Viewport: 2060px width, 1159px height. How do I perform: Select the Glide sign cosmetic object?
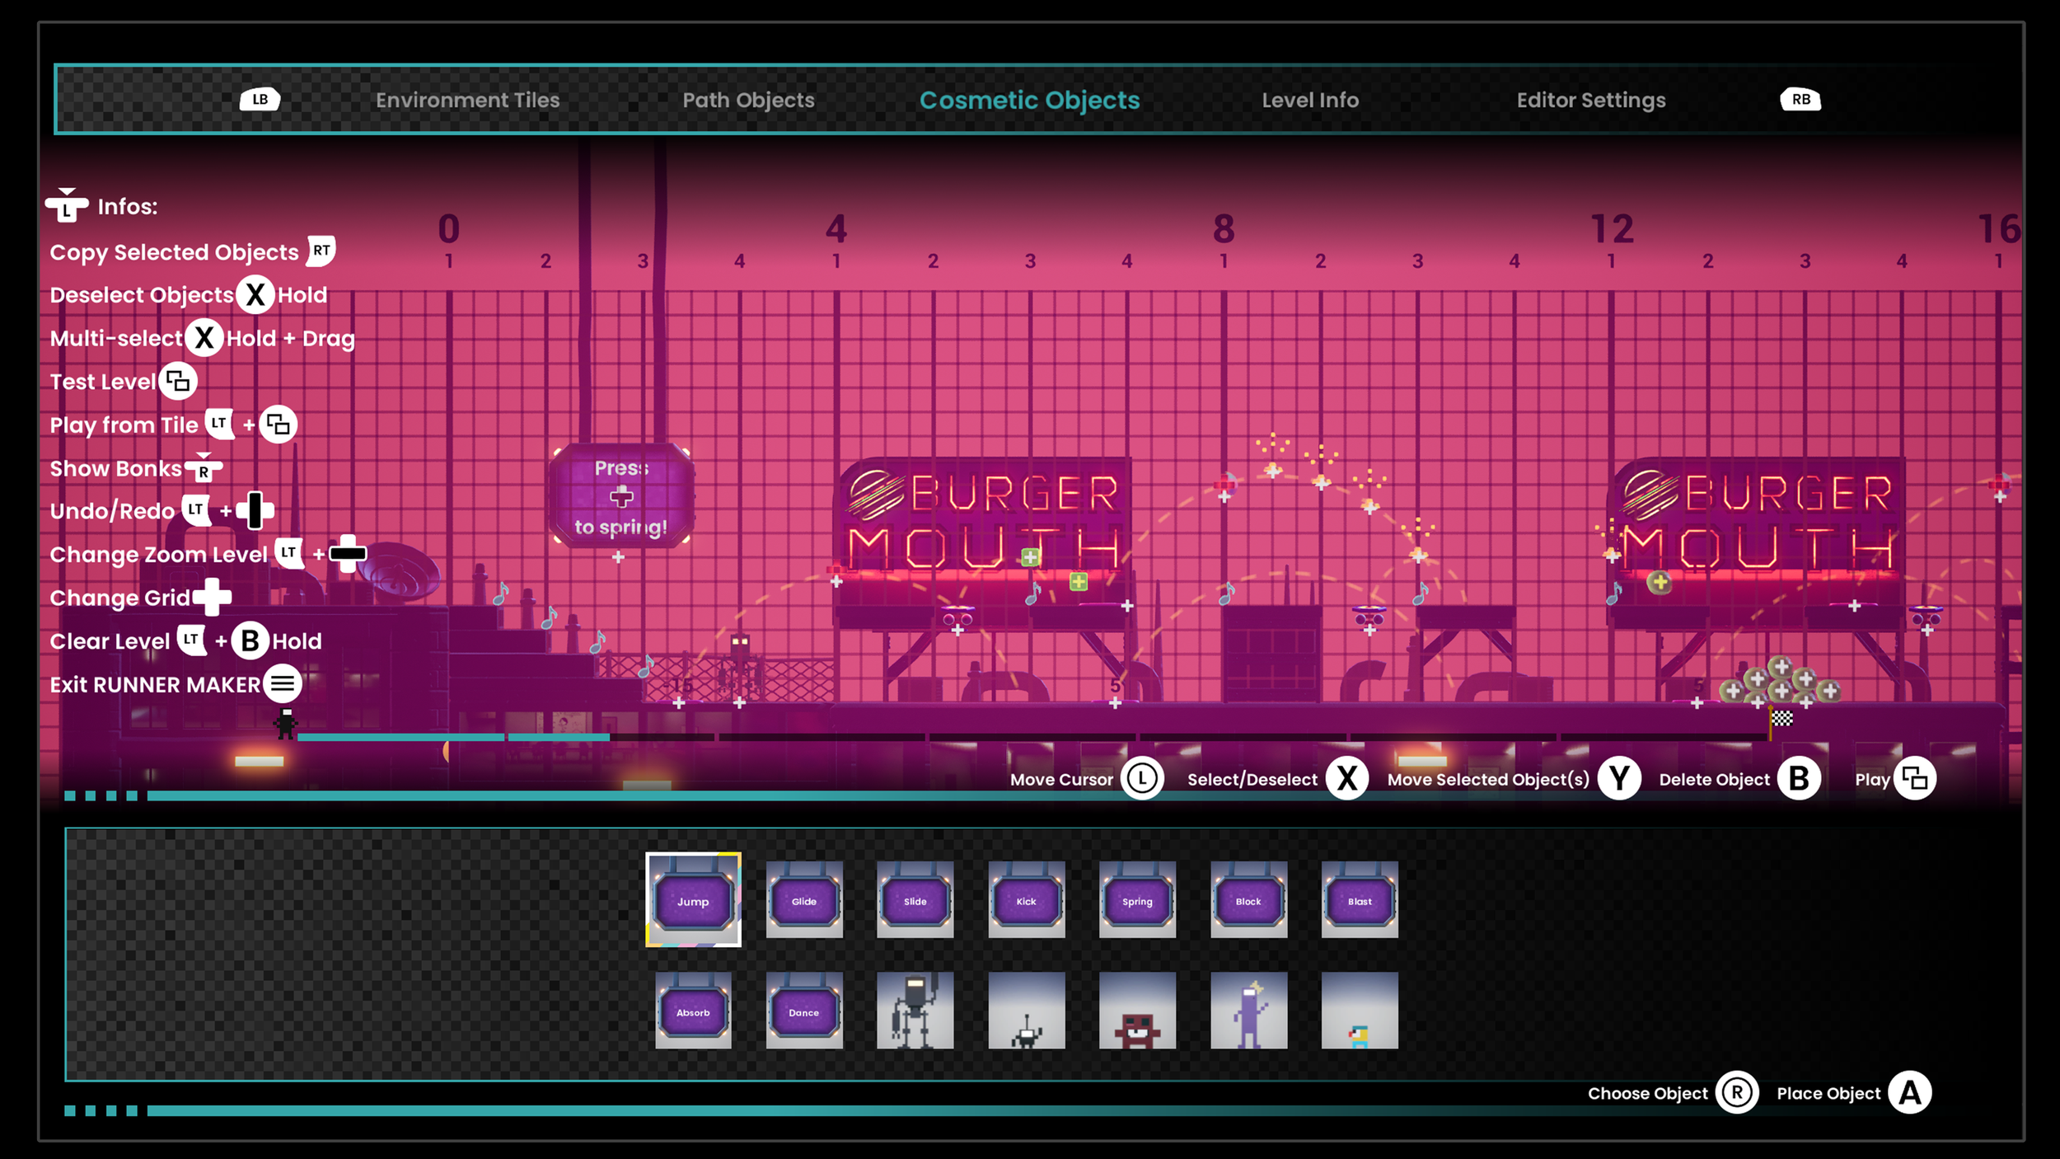point(804,900)
